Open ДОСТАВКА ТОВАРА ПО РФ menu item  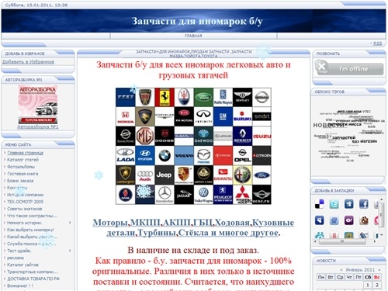33,279
